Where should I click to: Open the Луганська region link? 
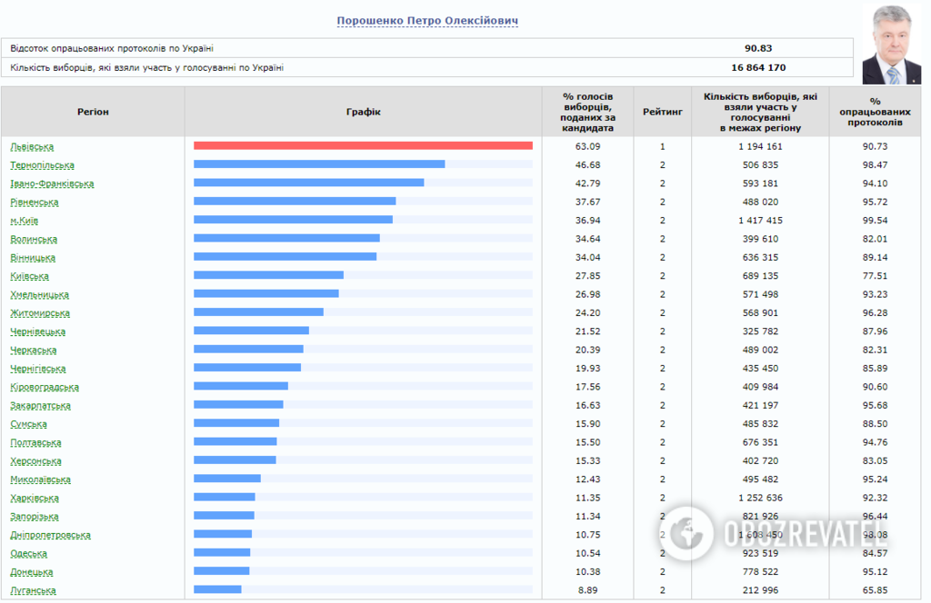coord(33,590)
